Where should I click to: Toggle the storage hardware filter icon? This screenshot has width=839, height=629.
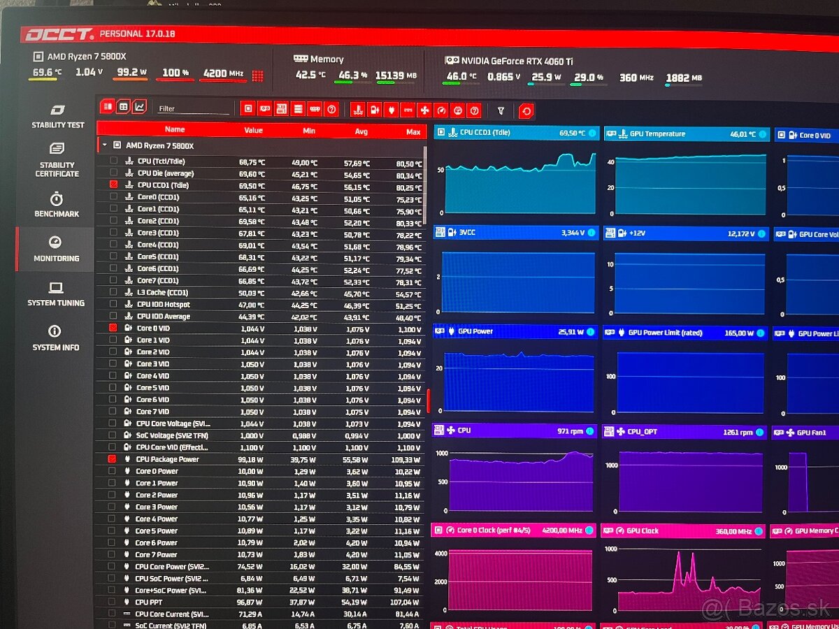tap(299, 109)
